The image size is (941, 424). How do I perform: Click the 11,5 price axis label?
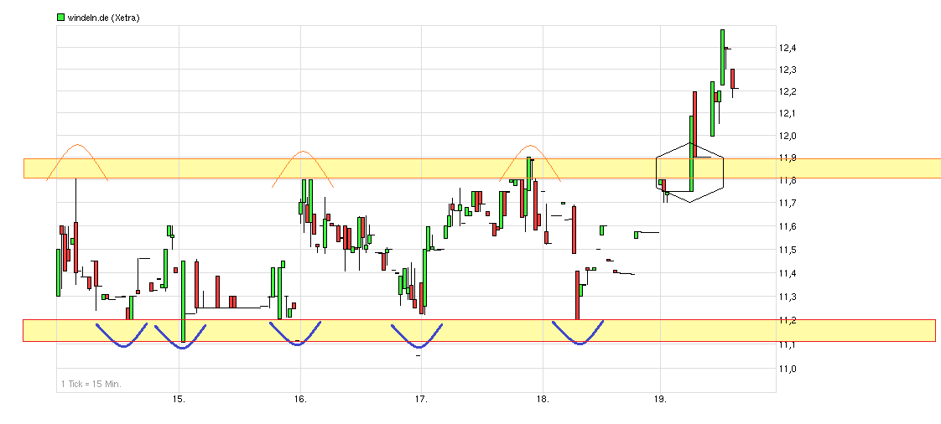coord(788,250)
